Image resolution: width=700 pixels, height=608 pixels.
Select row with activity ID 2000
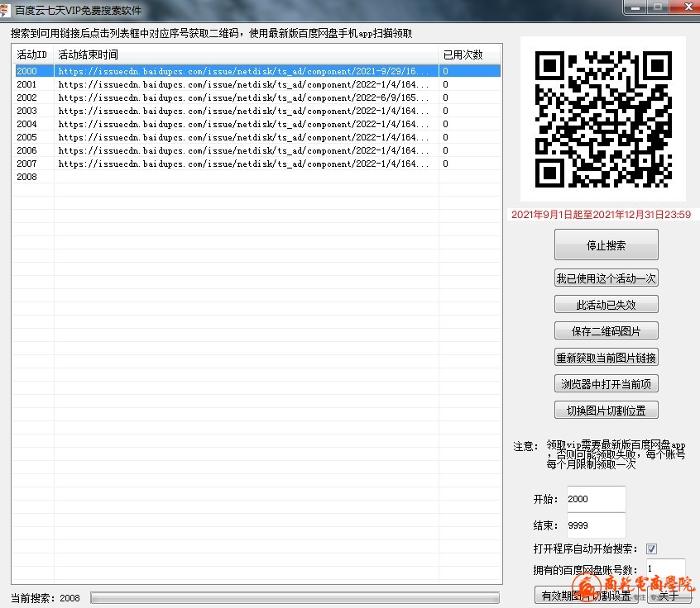[x=257, y=71]
